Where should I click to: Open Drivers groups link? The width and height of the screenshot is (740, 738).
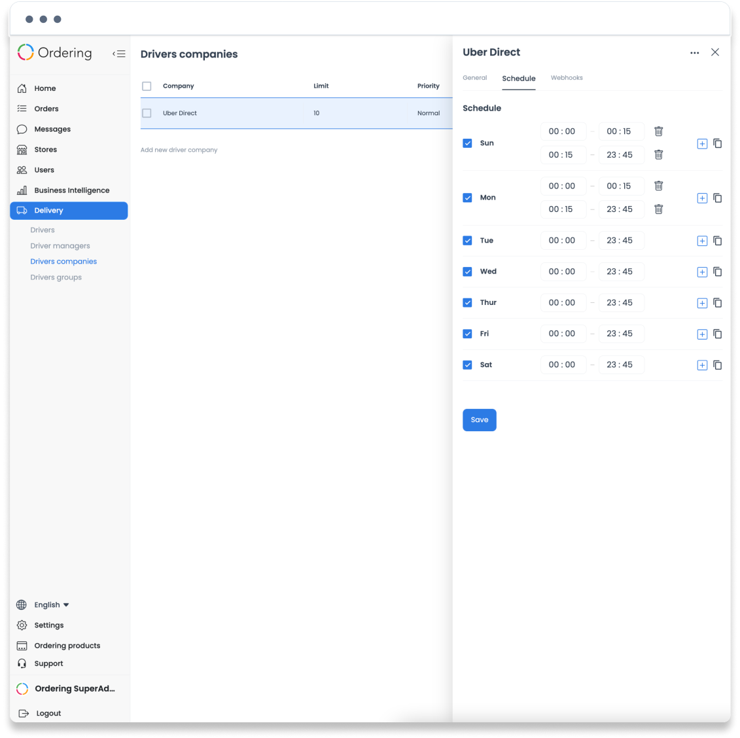56,277
